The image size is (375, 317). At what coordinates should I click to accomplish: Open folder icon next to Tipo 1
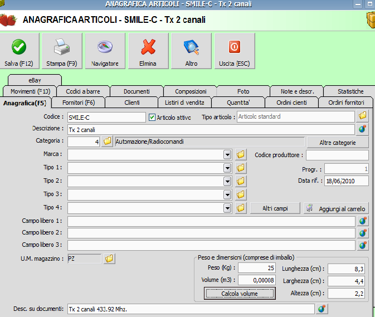click(x=241, y=168)
